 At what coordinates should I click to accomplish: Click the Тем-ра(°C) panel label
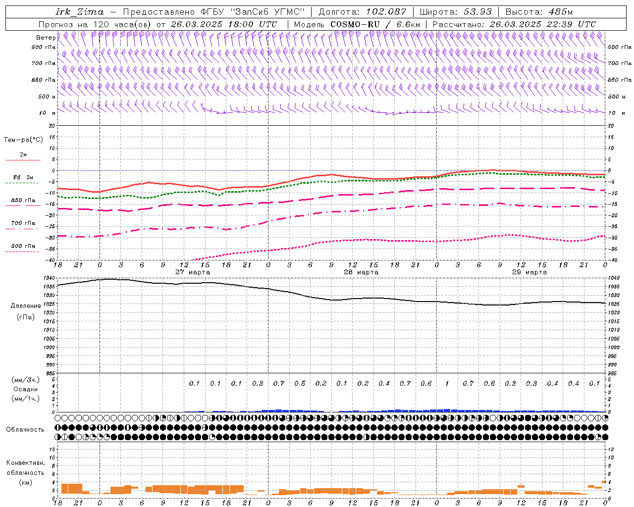23,140
